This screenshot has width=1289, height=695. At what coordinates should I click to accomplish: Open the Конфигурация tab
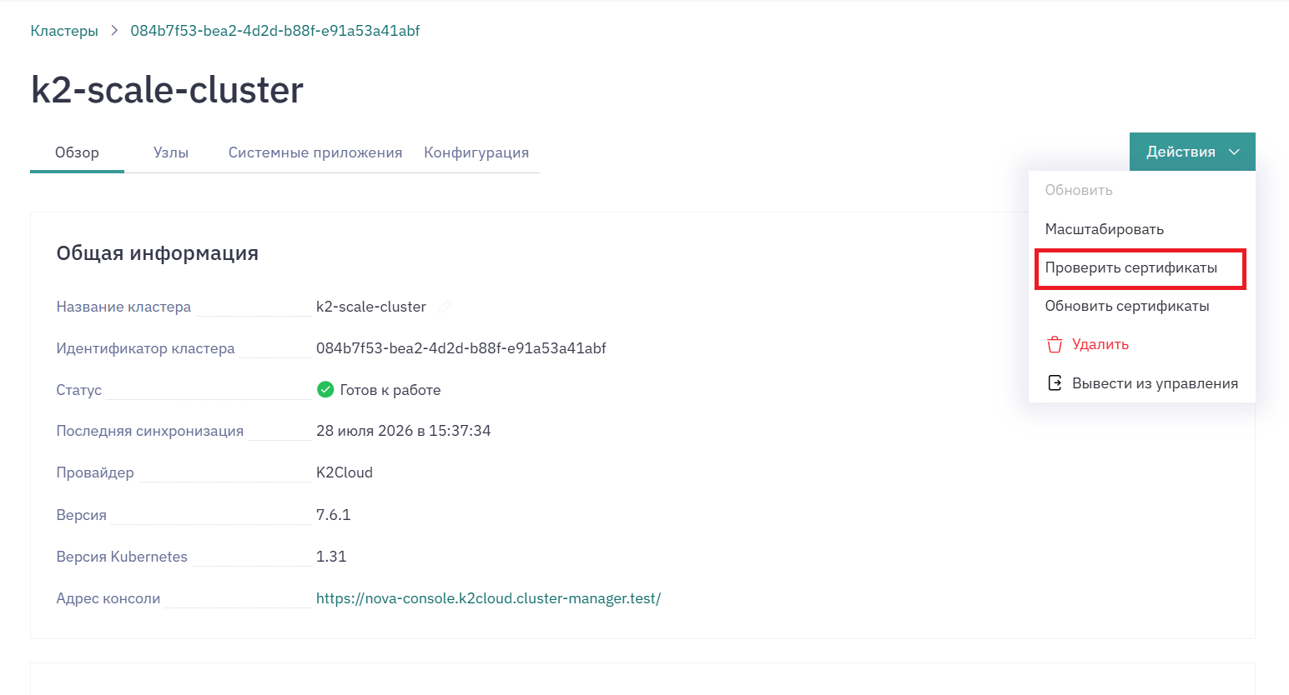coord(476,152)
